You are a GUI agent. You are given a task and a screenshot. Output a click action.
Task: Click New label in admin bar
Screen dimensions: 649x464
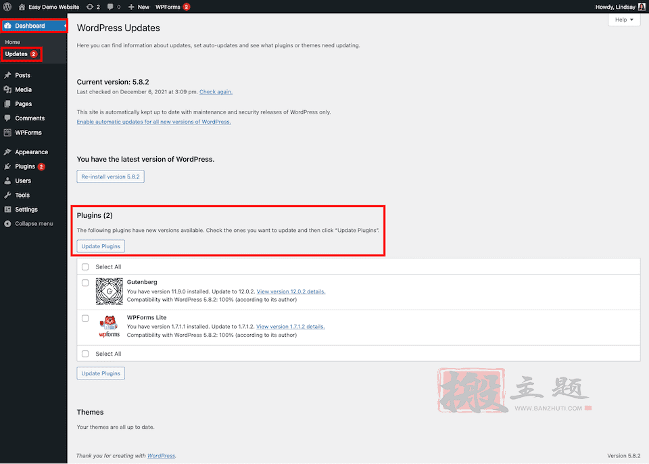coord(143,7)
